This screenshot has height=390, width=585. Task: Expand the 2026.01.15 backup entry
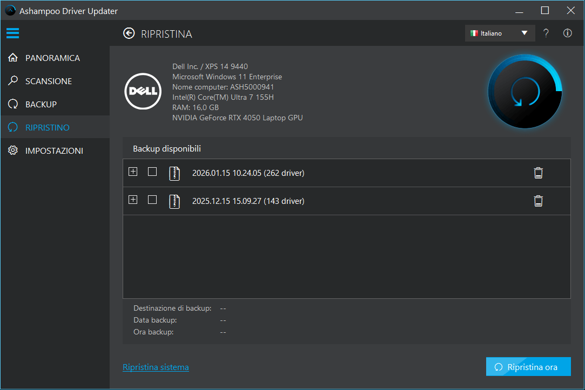point(133,172)
